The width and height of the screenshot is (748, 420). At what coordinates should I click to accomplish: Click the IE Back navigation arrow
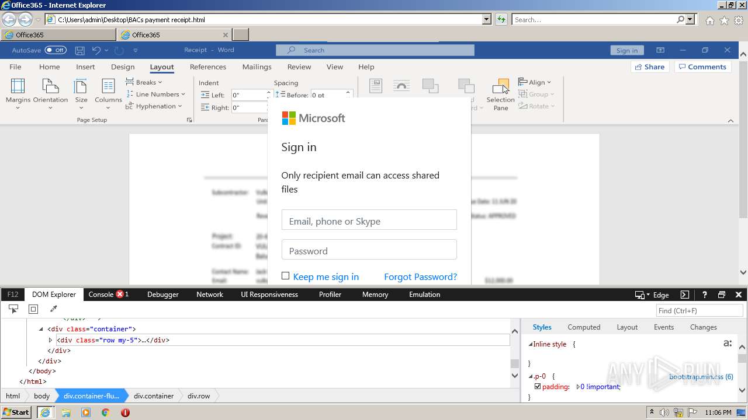(x=9, y=20)
